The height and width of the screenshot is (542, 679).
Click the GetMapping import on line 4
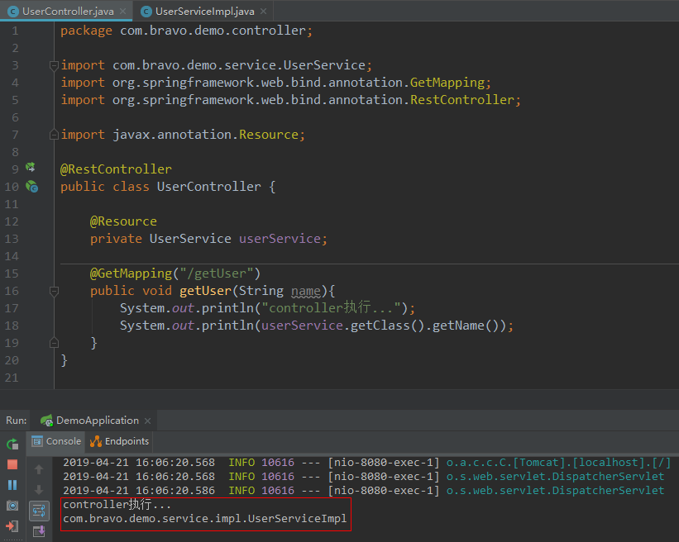point(275,83)
